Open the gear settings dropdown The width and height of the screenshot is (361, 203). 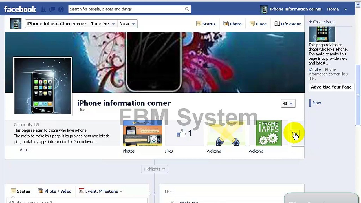pos(288,103)
